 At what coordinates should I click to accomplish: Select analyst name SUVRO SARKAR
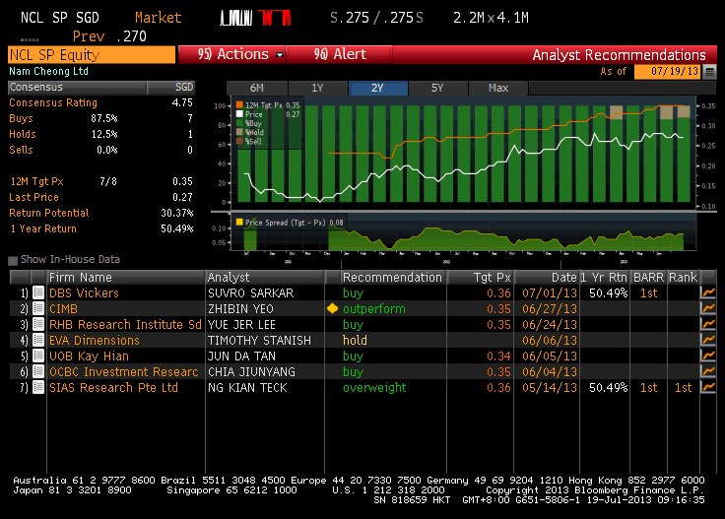click(x=250, y=293)
